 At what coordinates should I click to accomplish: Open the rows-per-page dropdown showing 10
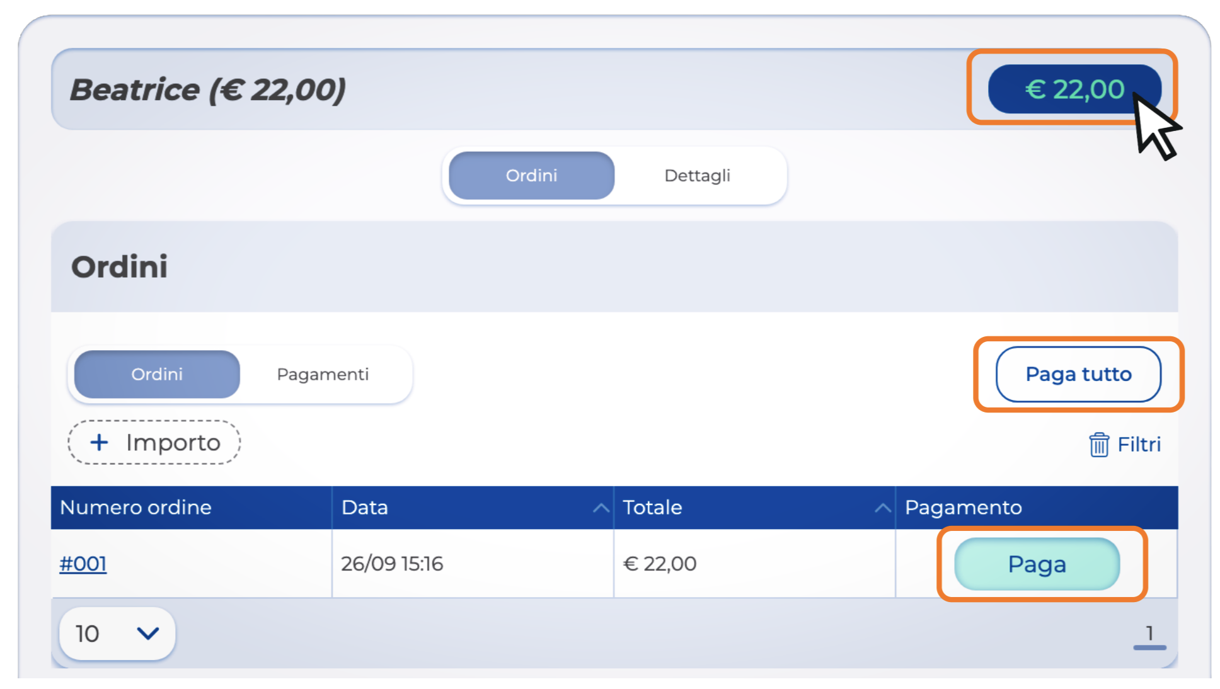tap(117, 634)
